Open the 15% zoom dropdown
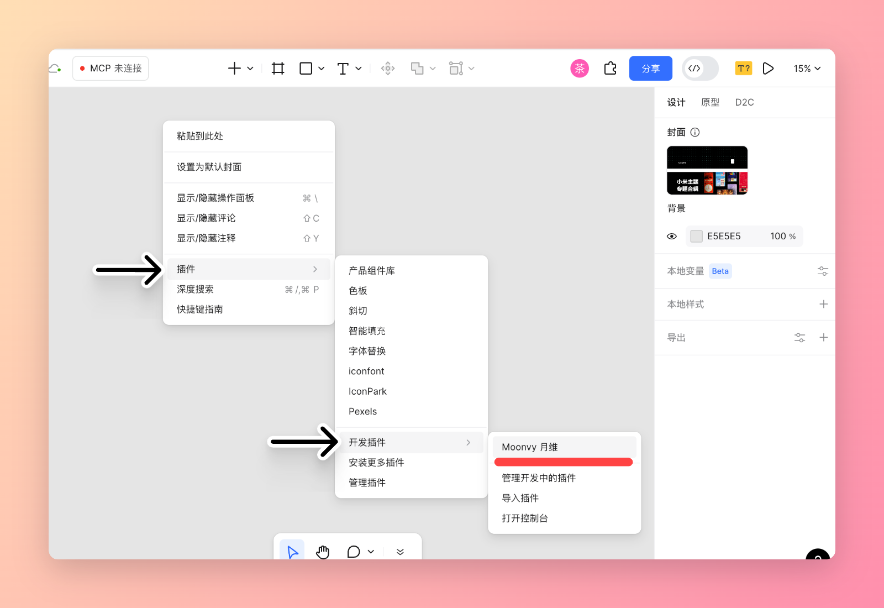Screen dimensions: 884x608 [x=807, y=69]
